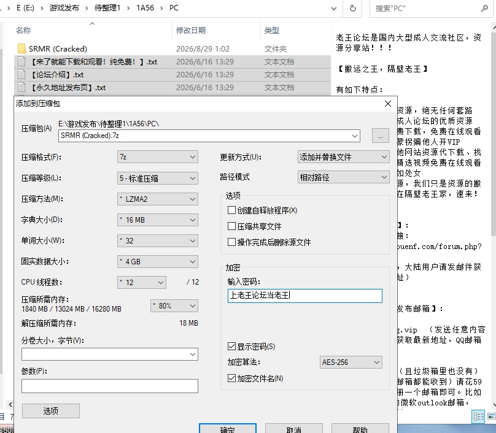
Task: Click the 参数 input field
Action: tap(110, 386)
